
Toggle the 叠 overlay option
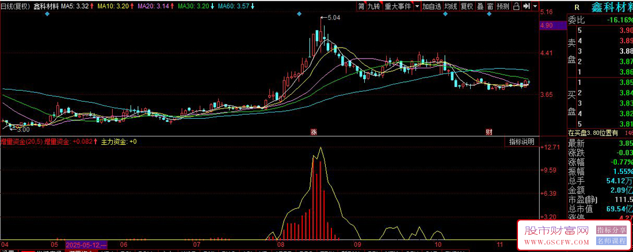[480, 6]
